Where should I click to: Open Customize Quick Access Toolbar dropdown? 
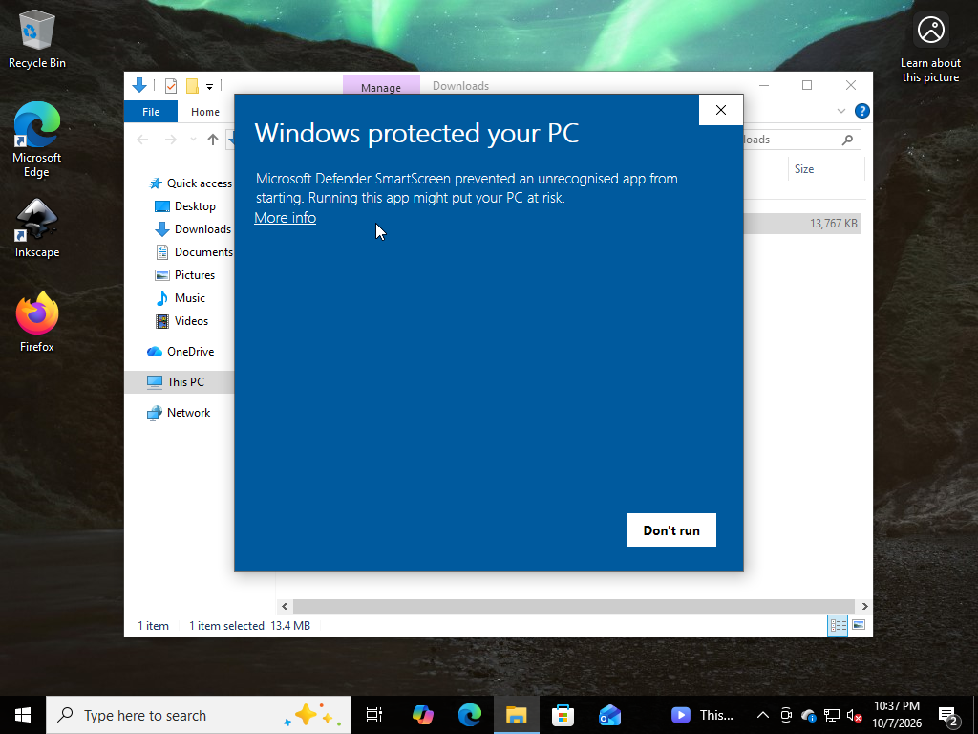209,86
